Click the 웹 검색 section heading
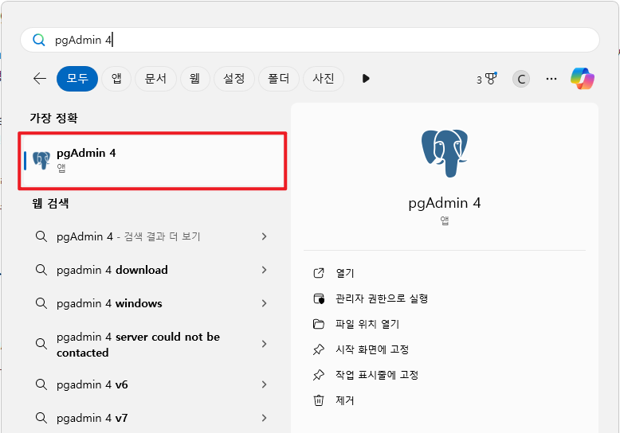The width and height of the screenshot is (620, 433). (x=50, y=203)
